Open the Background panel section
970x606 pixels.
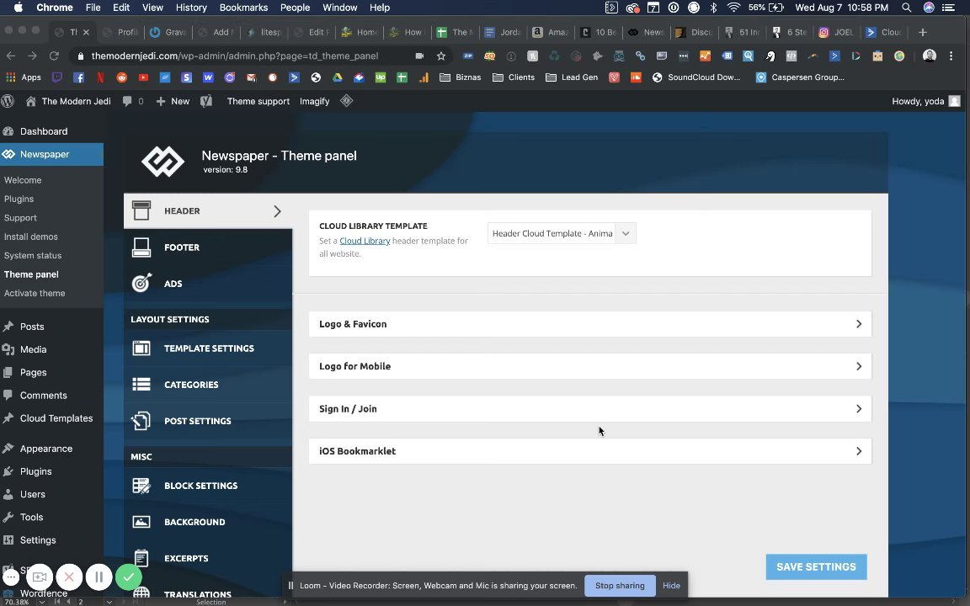[208, 522]
